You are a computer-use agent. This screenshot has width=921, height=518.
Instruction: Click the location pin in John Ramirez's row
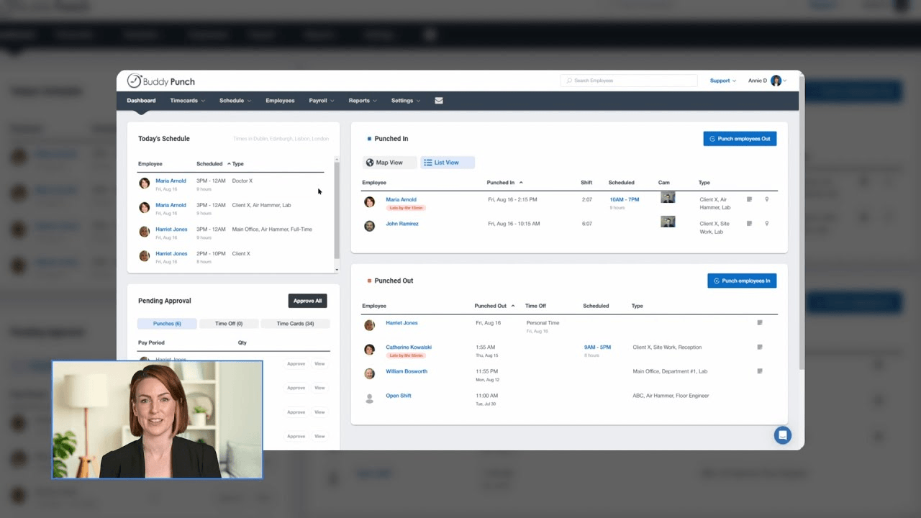click(x=766, y=224)
